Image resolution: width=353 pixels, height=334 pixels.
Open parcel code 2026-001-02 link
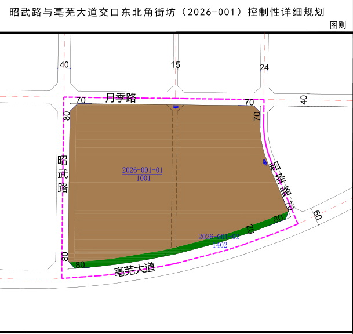coord(219,237)
